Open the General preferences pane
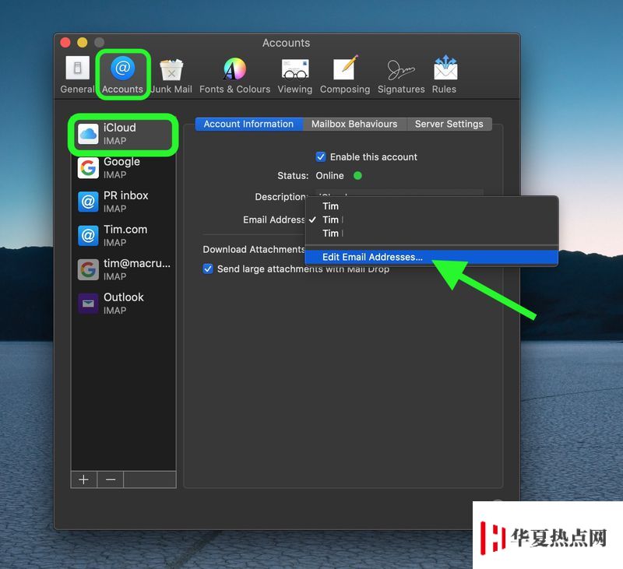623x569 pixels. click(x=77, y=75)
